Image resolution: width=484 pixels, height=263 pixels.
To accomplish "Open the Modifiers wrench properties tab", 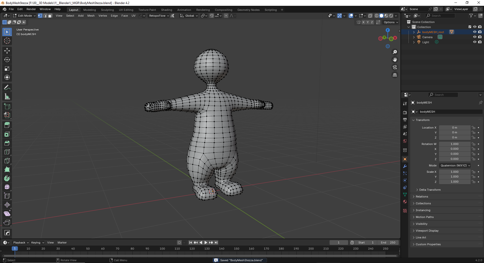I will [x=405, y=166].
